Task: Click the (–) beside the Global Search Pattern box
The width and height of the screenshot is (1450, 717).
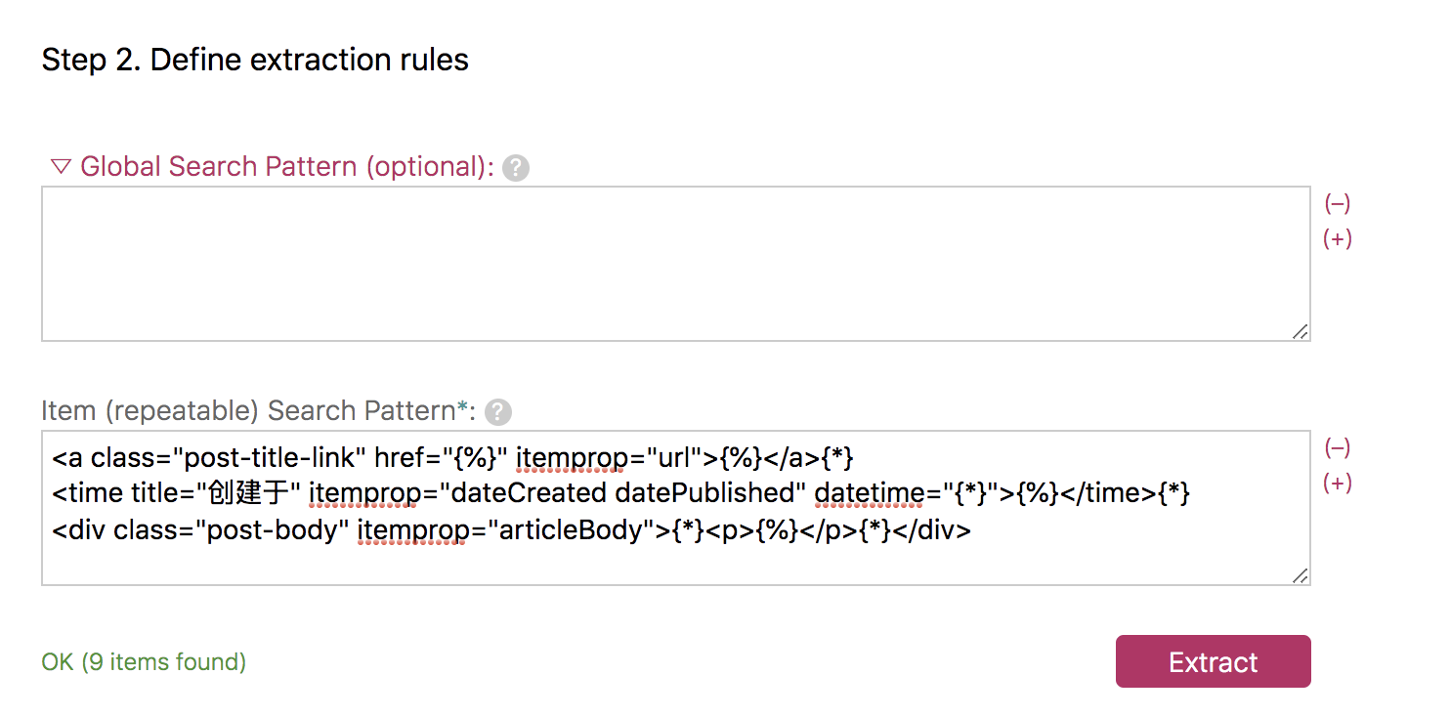Action: coord(1337,203)
